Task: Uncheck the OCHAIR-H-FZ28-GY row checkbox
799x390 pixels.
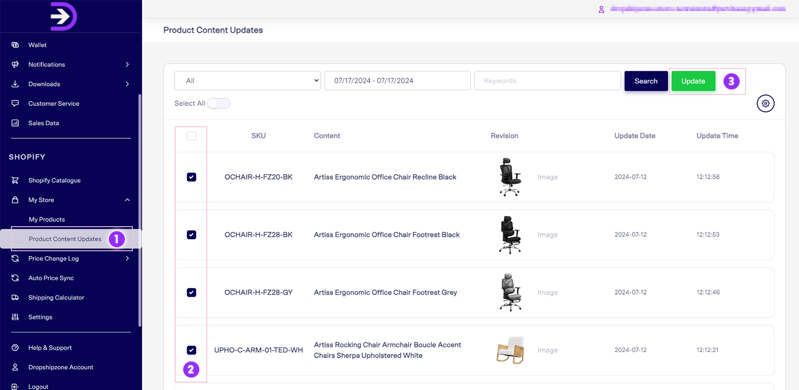Action: click(191, 292)
